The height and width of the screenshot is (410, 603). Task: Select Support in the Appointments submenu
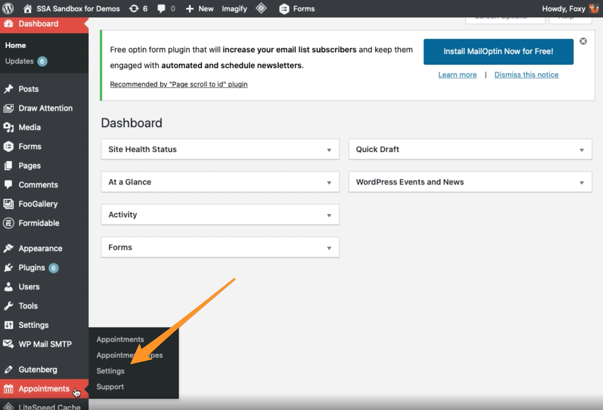click(x=110, y=387)
